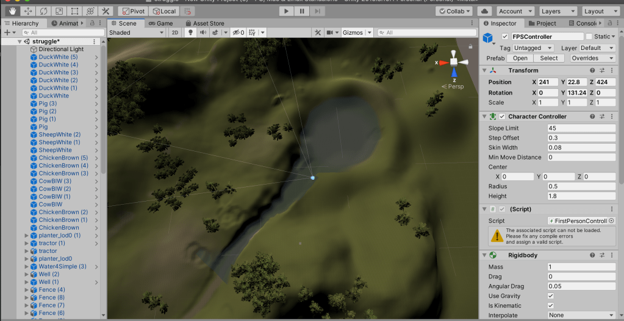Open the Shaded draw mode dropdown
This screenshot has height=321, width=624.
point(136,32)
